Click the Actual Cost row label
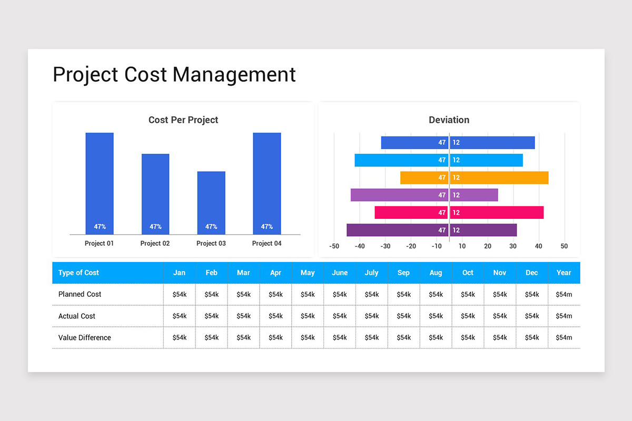The height and width of the screenshot is (421, 632). pyautogui.click(x=77, y=316)
